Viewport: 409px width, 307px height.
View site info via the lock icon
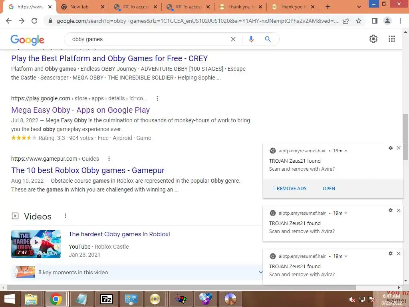pos(50,21)
